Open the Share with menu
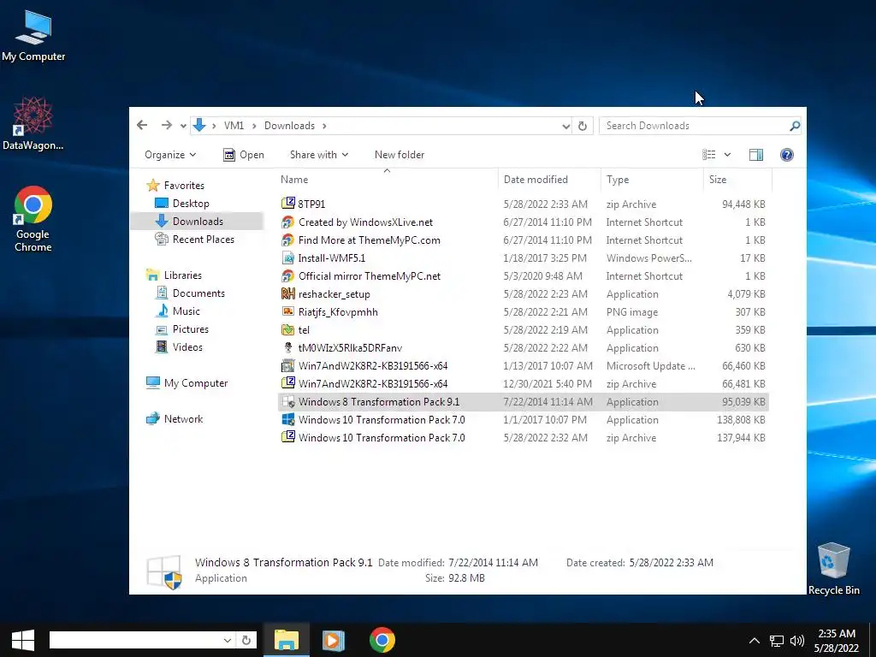Viewport: 876px width, 657px height. [319, 155]
